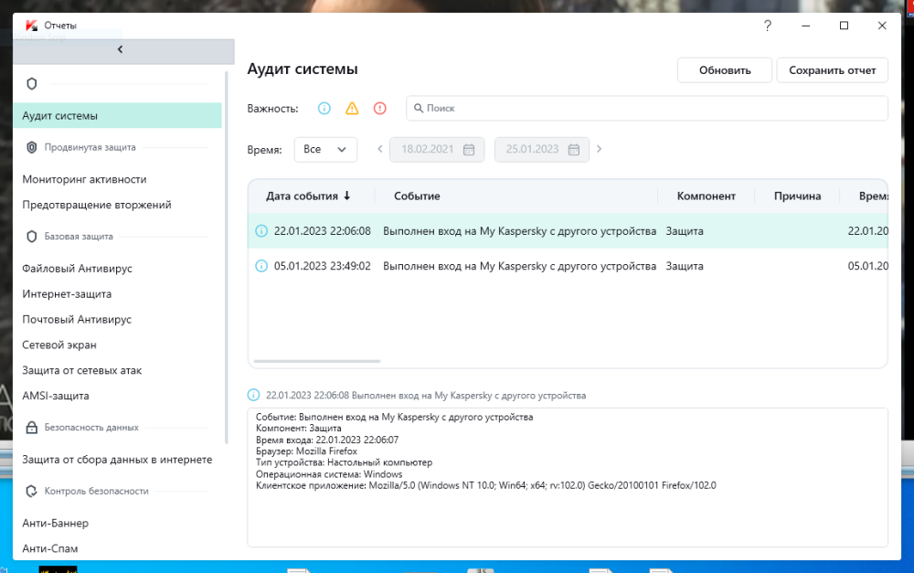
Task: Open Файловый Антивирус report
Action: tap(77, 269)
